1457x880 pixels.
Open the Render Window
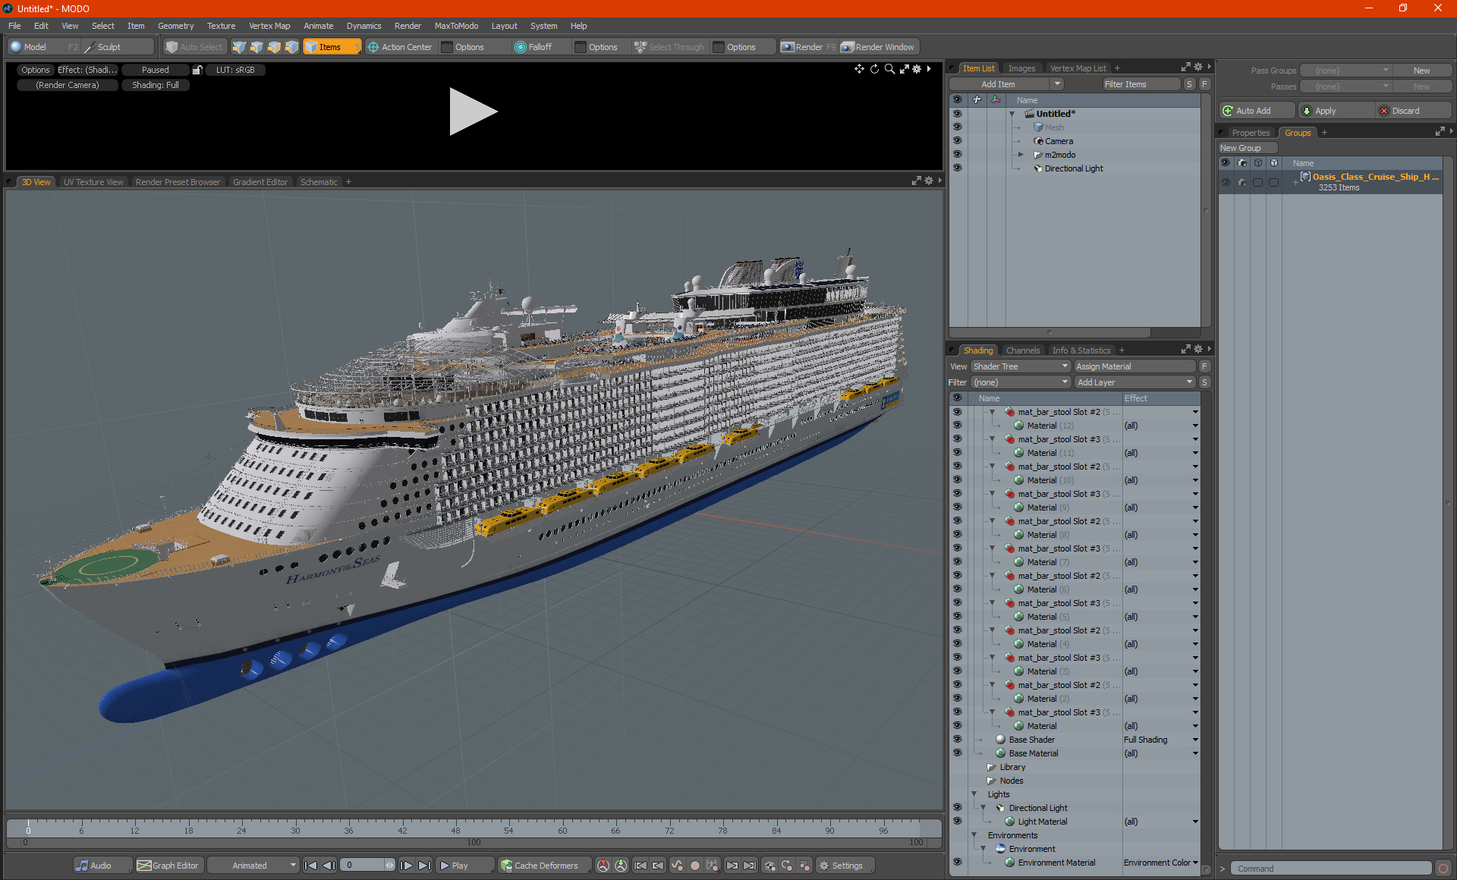(x=879, y=47)
